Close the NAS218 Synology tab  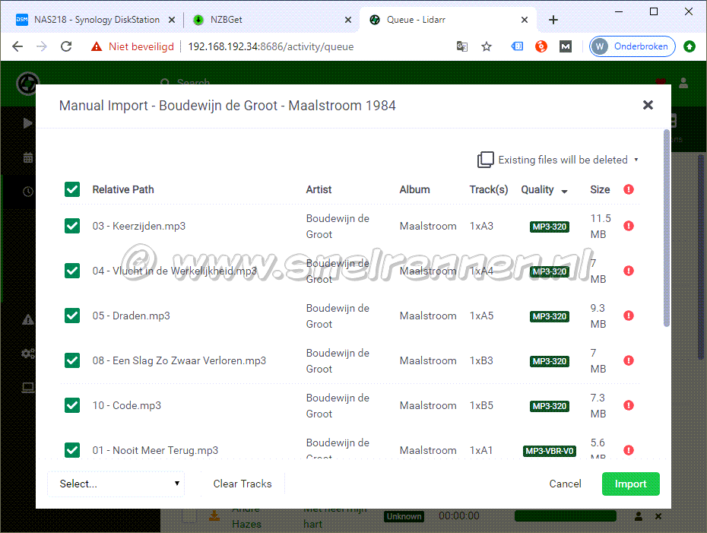coord(172,20)
